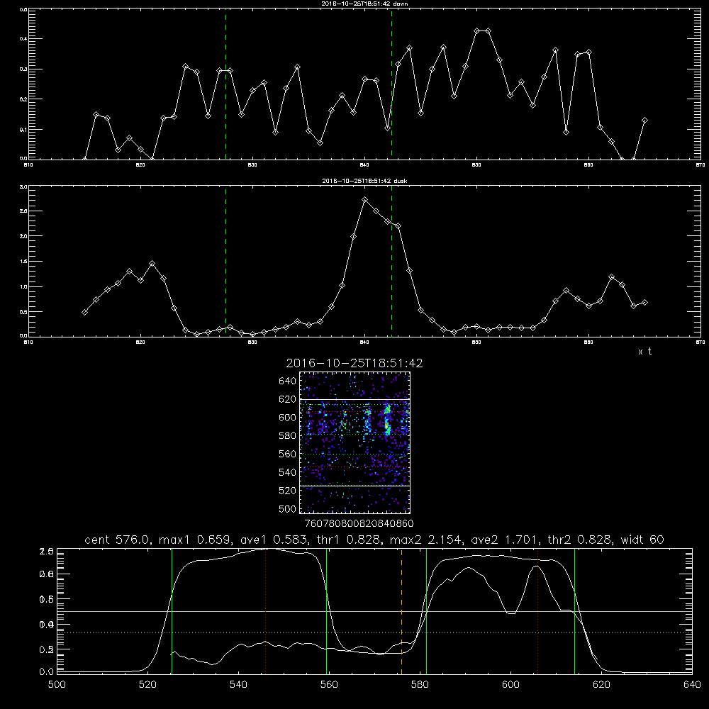Click the green vertical line near 581
709x709 pixels.
[x=426, y=610]
